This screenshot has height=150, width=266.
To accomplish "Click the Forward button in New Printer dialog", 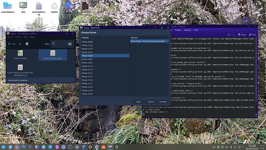I will pos(163,102).
